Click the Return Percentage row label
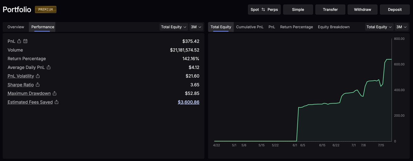Image resolution: width=413 pixels, height=161 pixels. tap(27, 59)
